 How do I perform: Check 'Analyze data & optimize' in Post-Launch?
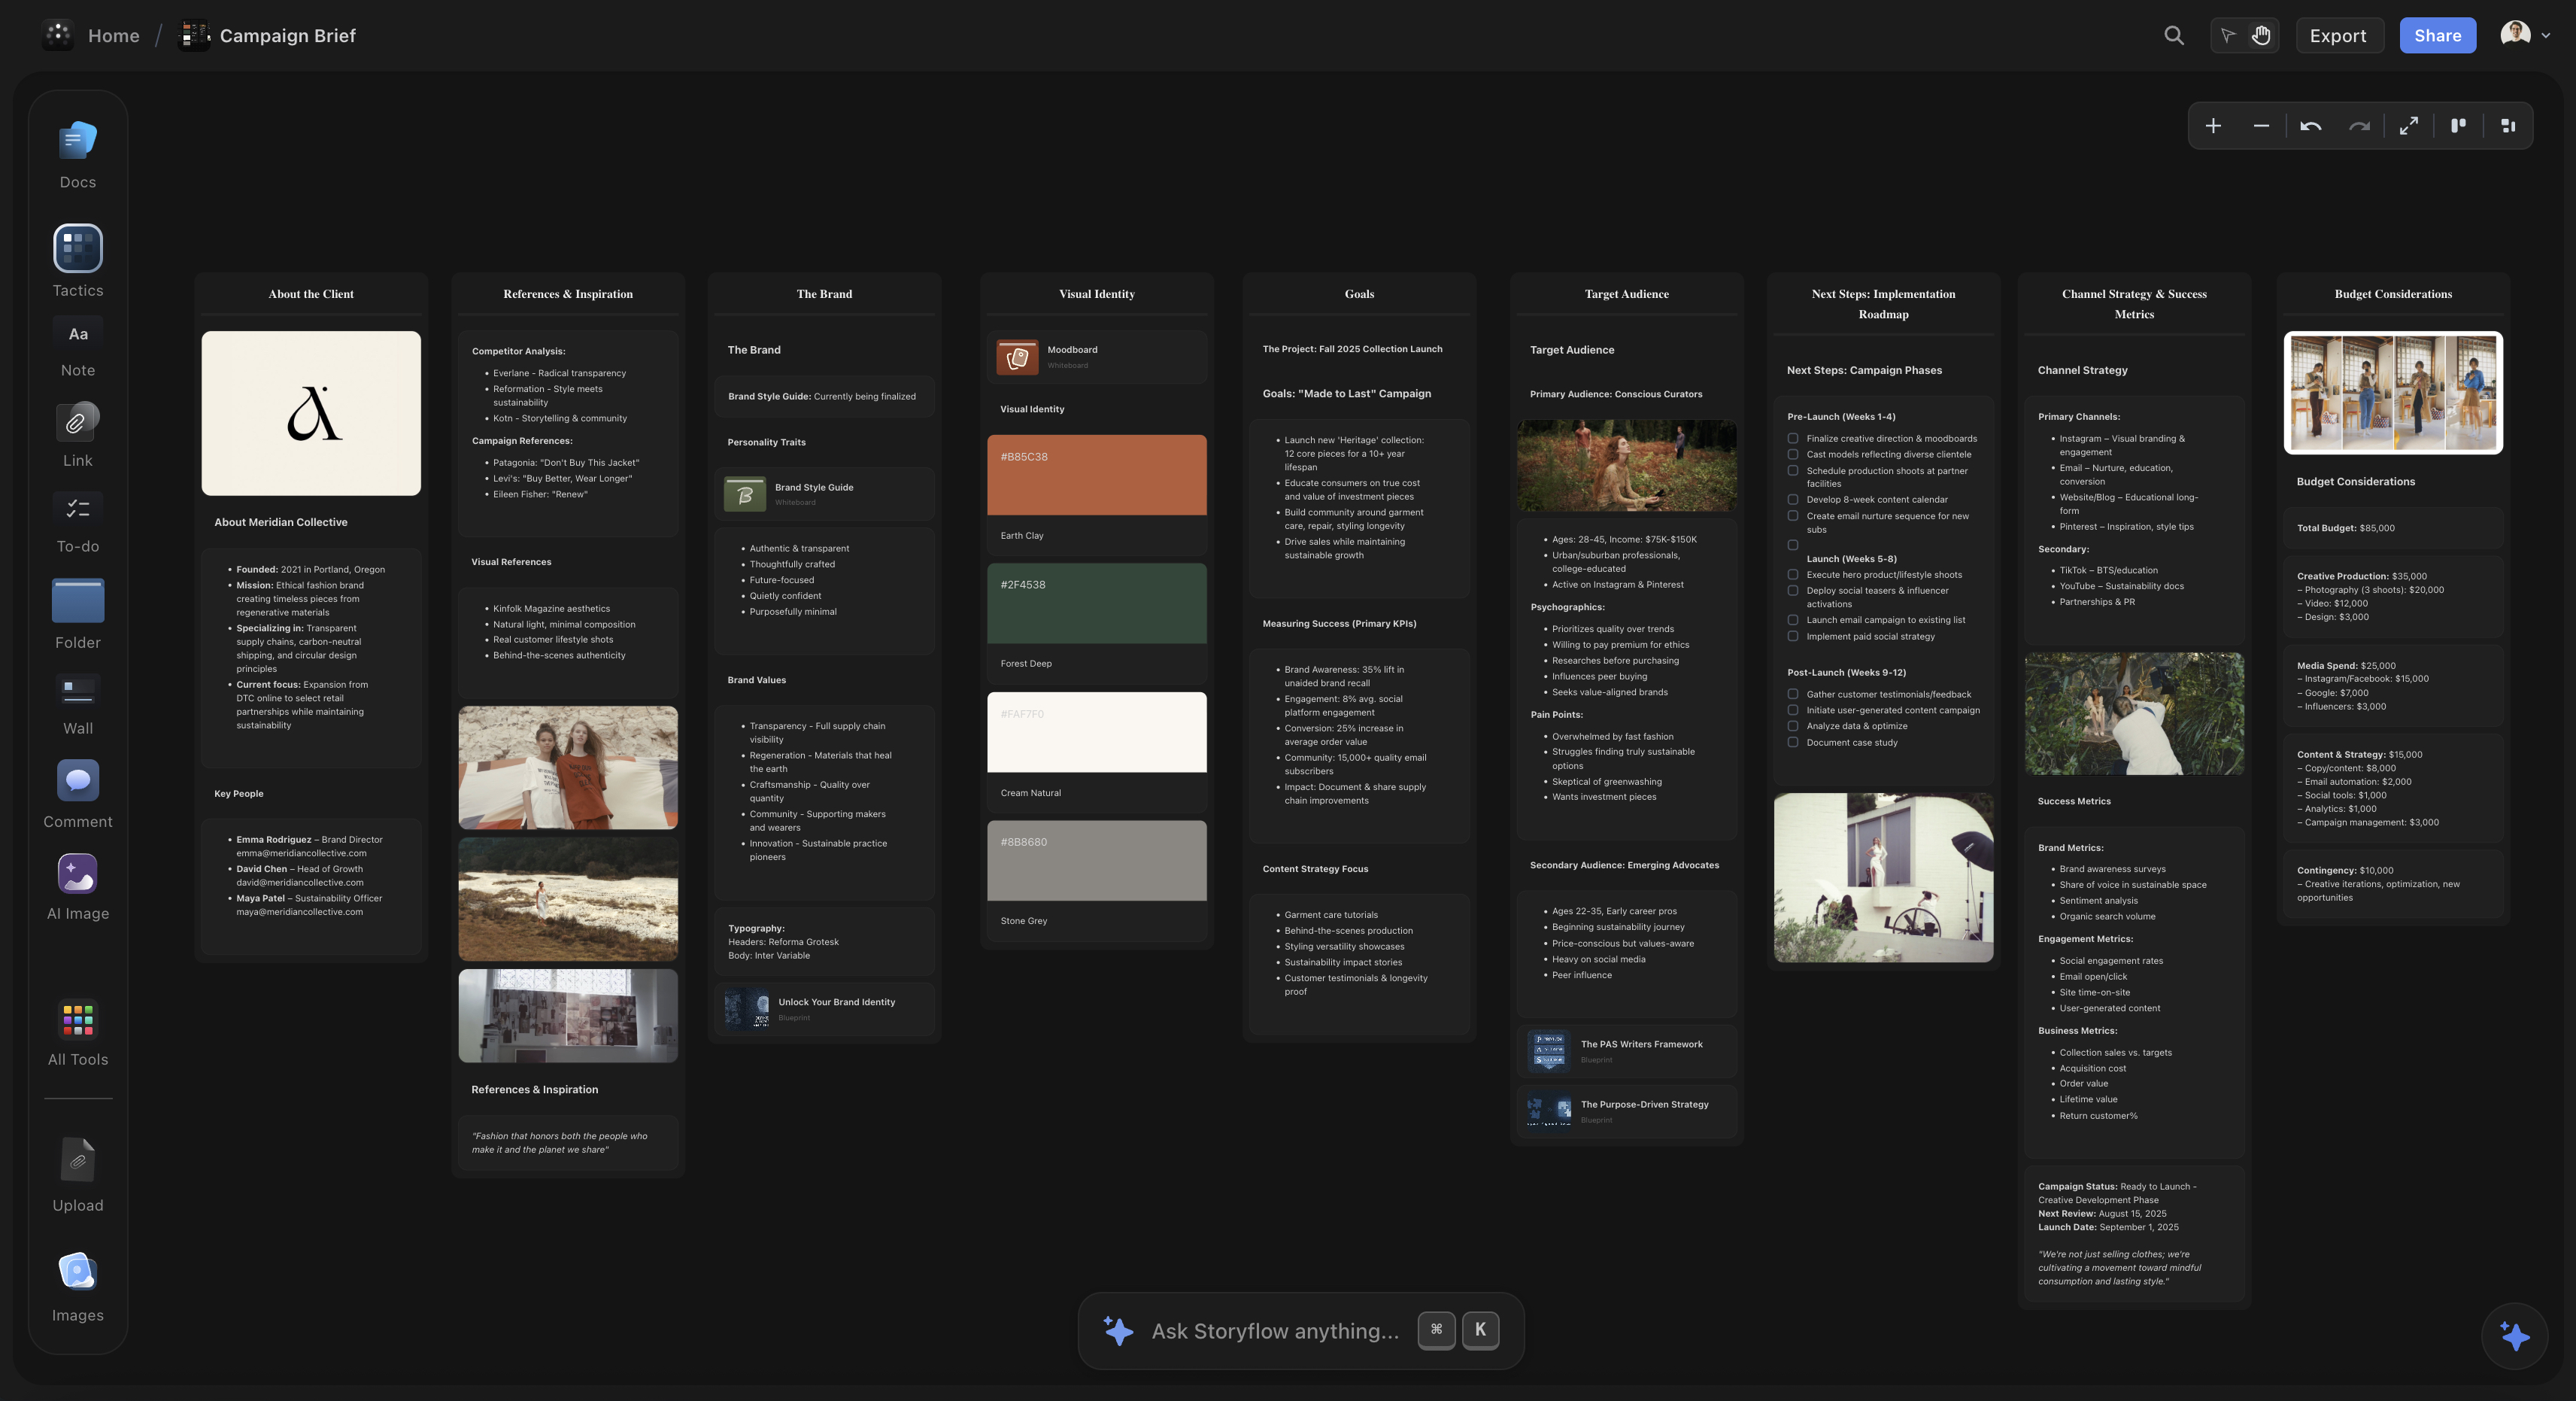(x=1793, y=725)
